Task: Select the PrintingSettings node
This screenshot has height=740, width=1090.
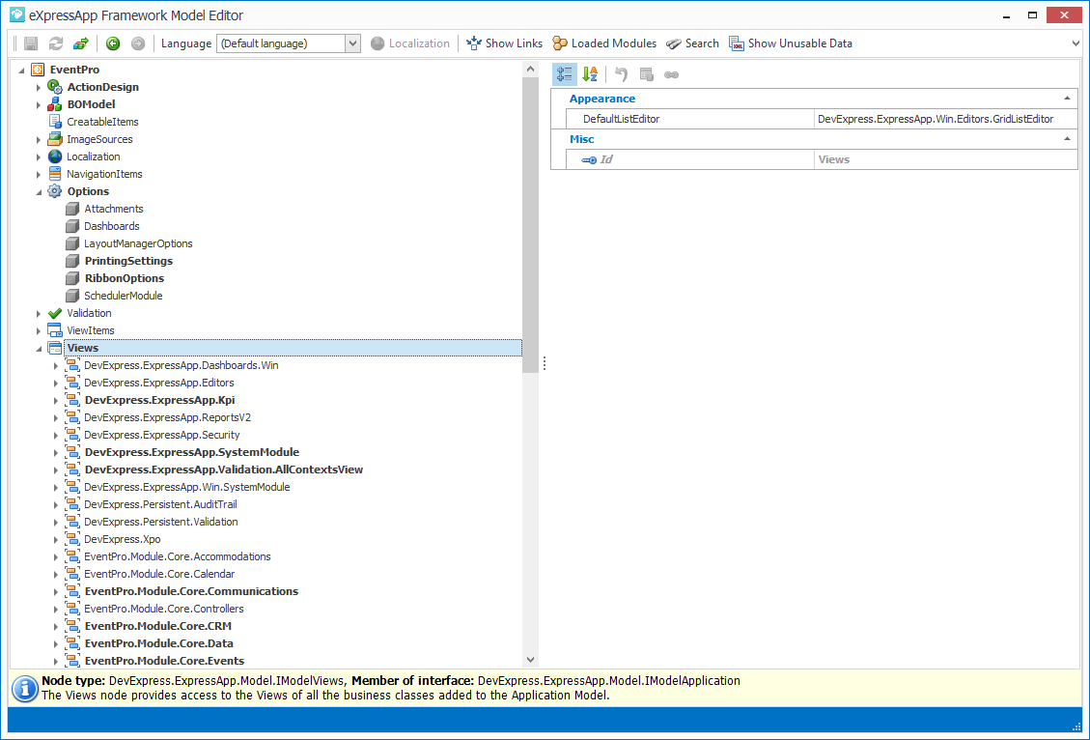Action: click(x=128, y=261)
